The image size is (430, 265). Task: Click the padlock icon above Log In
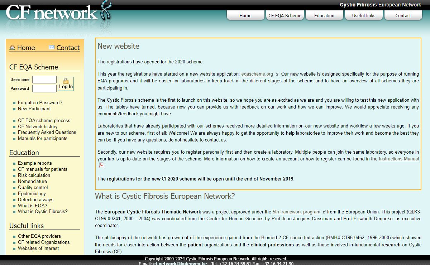(66, 81)
